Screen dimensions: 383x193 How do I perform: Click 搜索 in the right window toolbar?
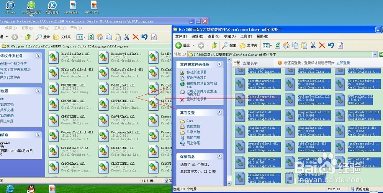coord(229,45)
